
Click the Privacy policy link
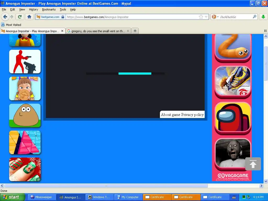click(x=192, y=115)
